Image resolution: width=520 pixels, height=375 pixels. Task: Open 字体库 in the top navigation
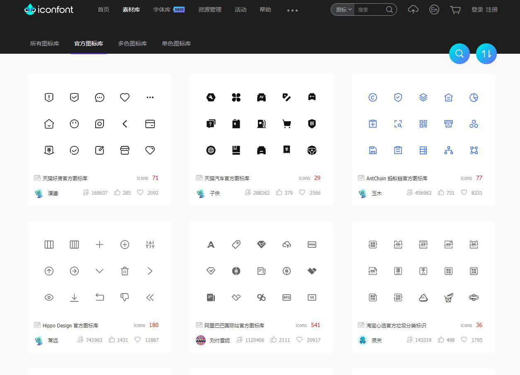pyautogui.click(x=162, y=10)
